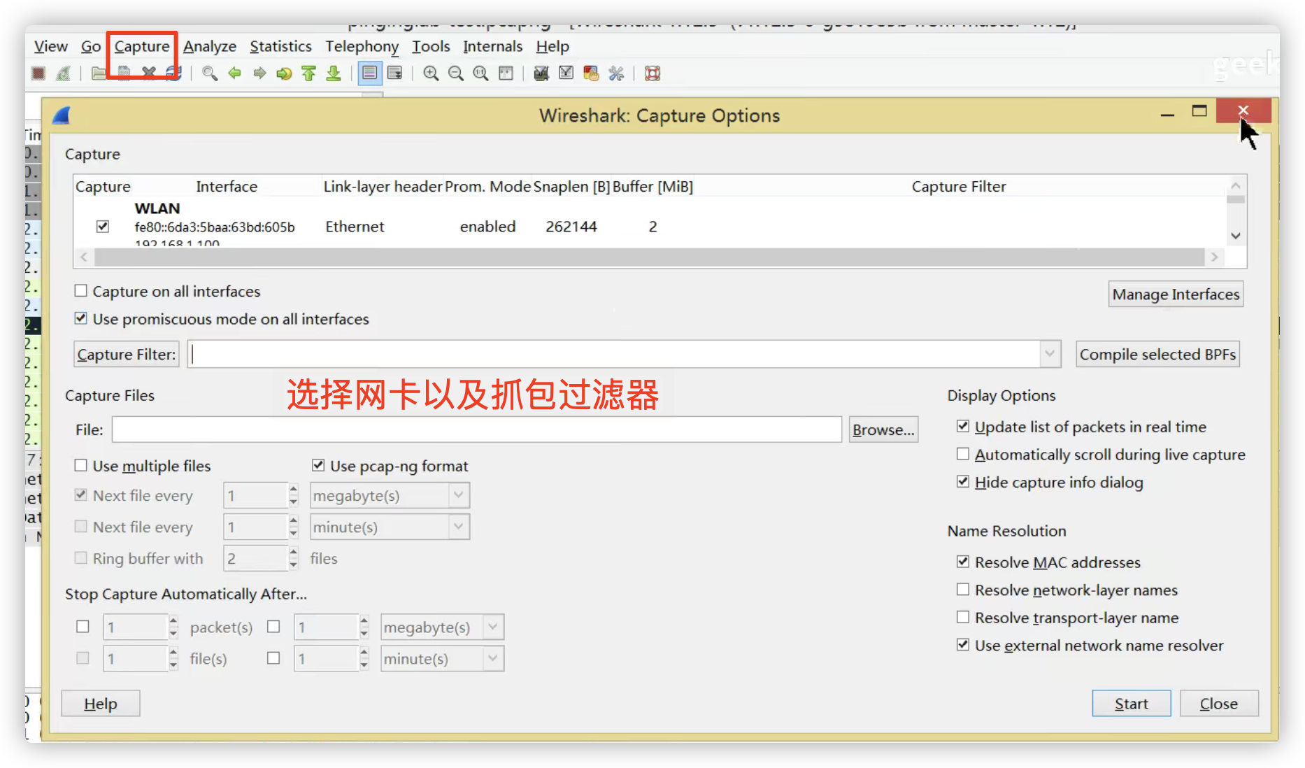This screenshot has width=1305, height=768.
Task: Open the Telephony menu
Action: pos(362,46)
